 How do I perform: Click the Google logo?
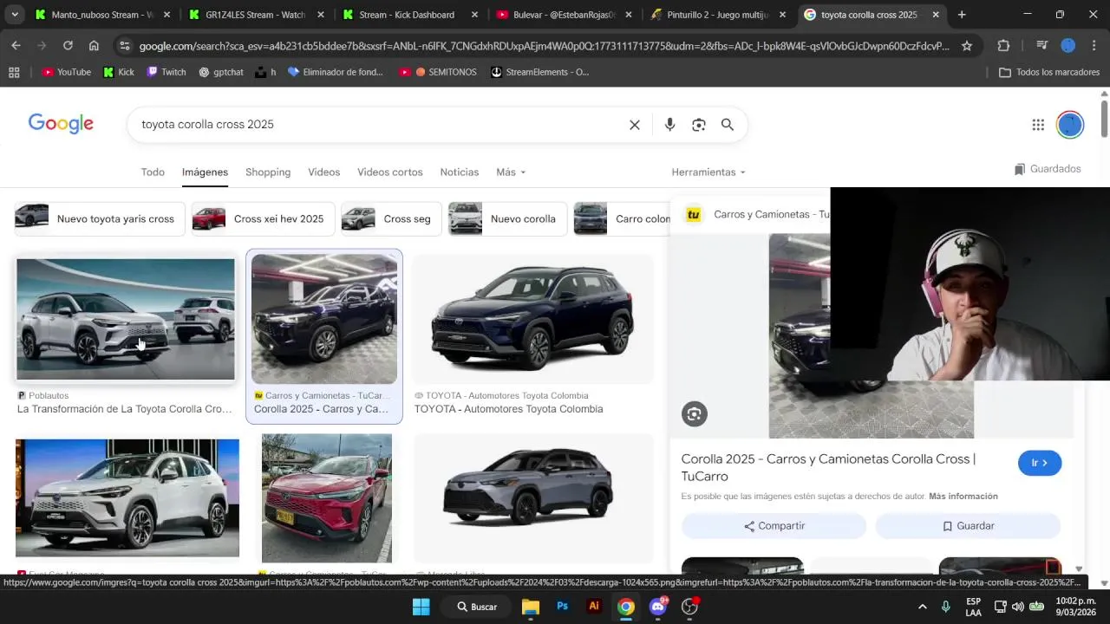(61, 124)
